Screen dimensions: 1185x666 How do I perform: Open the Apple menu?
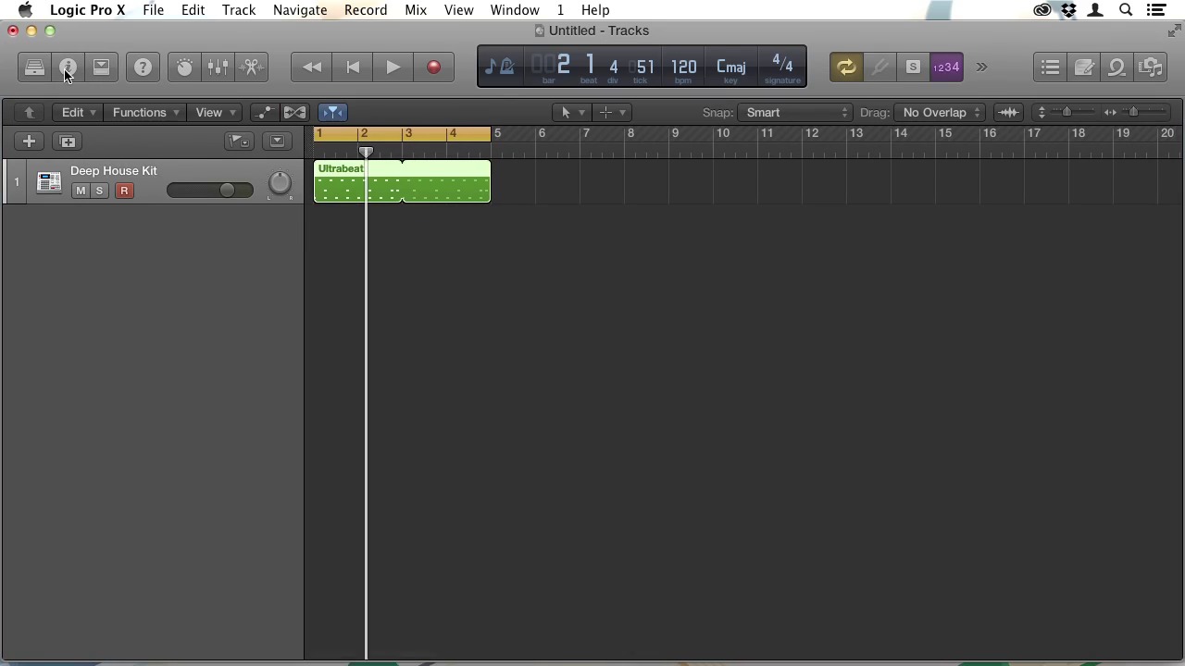click(25, 10)
